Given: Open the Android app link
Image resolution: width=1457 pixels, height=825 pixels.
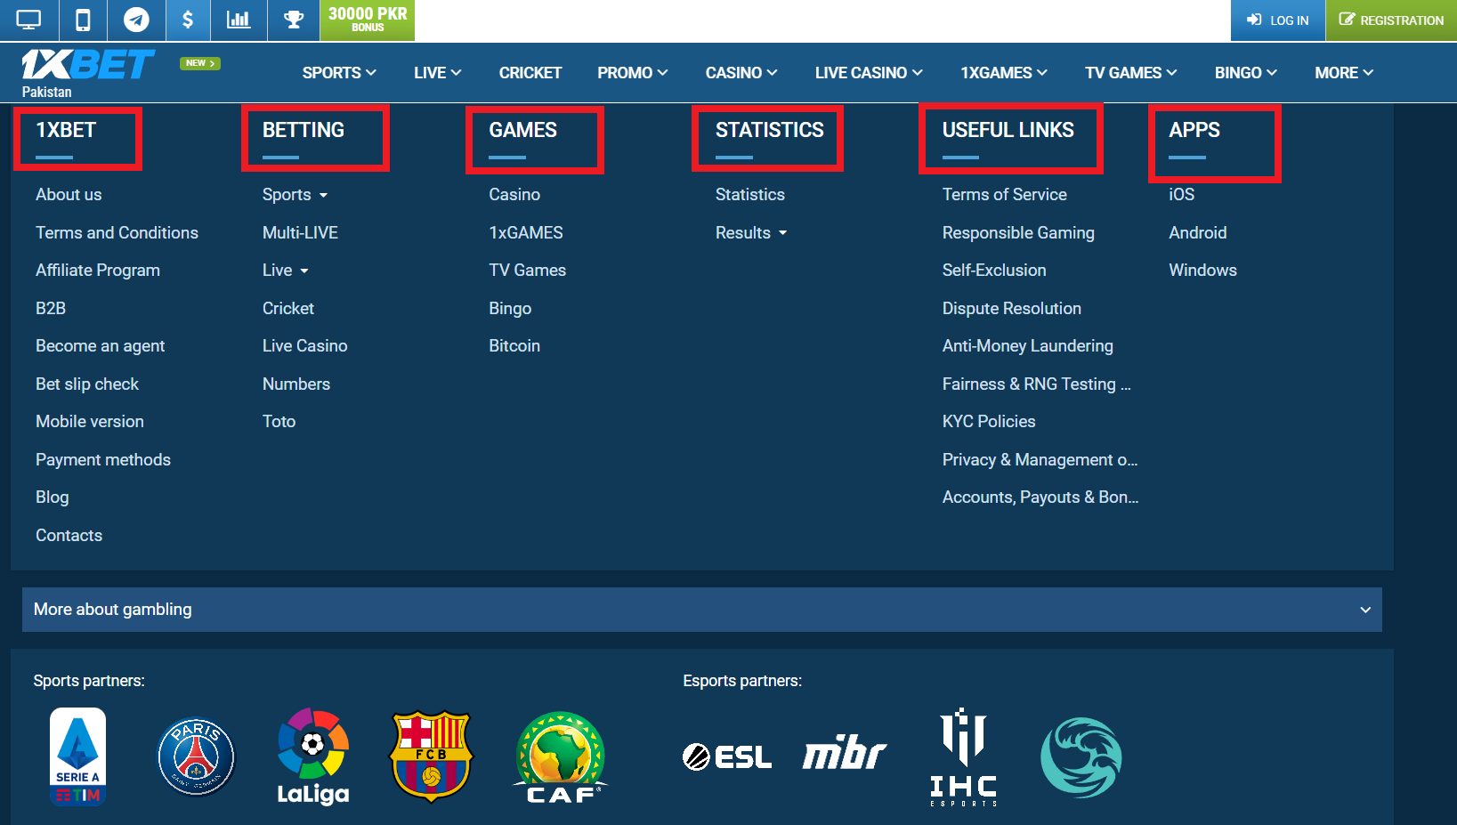Looking at the screenshot, I should [1198, 232].
